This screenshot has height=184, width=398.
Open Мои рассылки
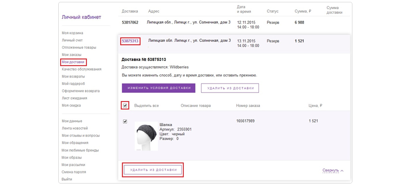pyautogui.click(x=73, y=164)
